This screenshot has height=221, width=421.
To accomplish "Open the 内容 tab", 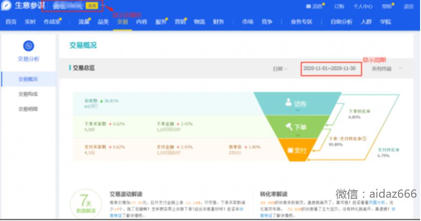I will click(141, 22).
